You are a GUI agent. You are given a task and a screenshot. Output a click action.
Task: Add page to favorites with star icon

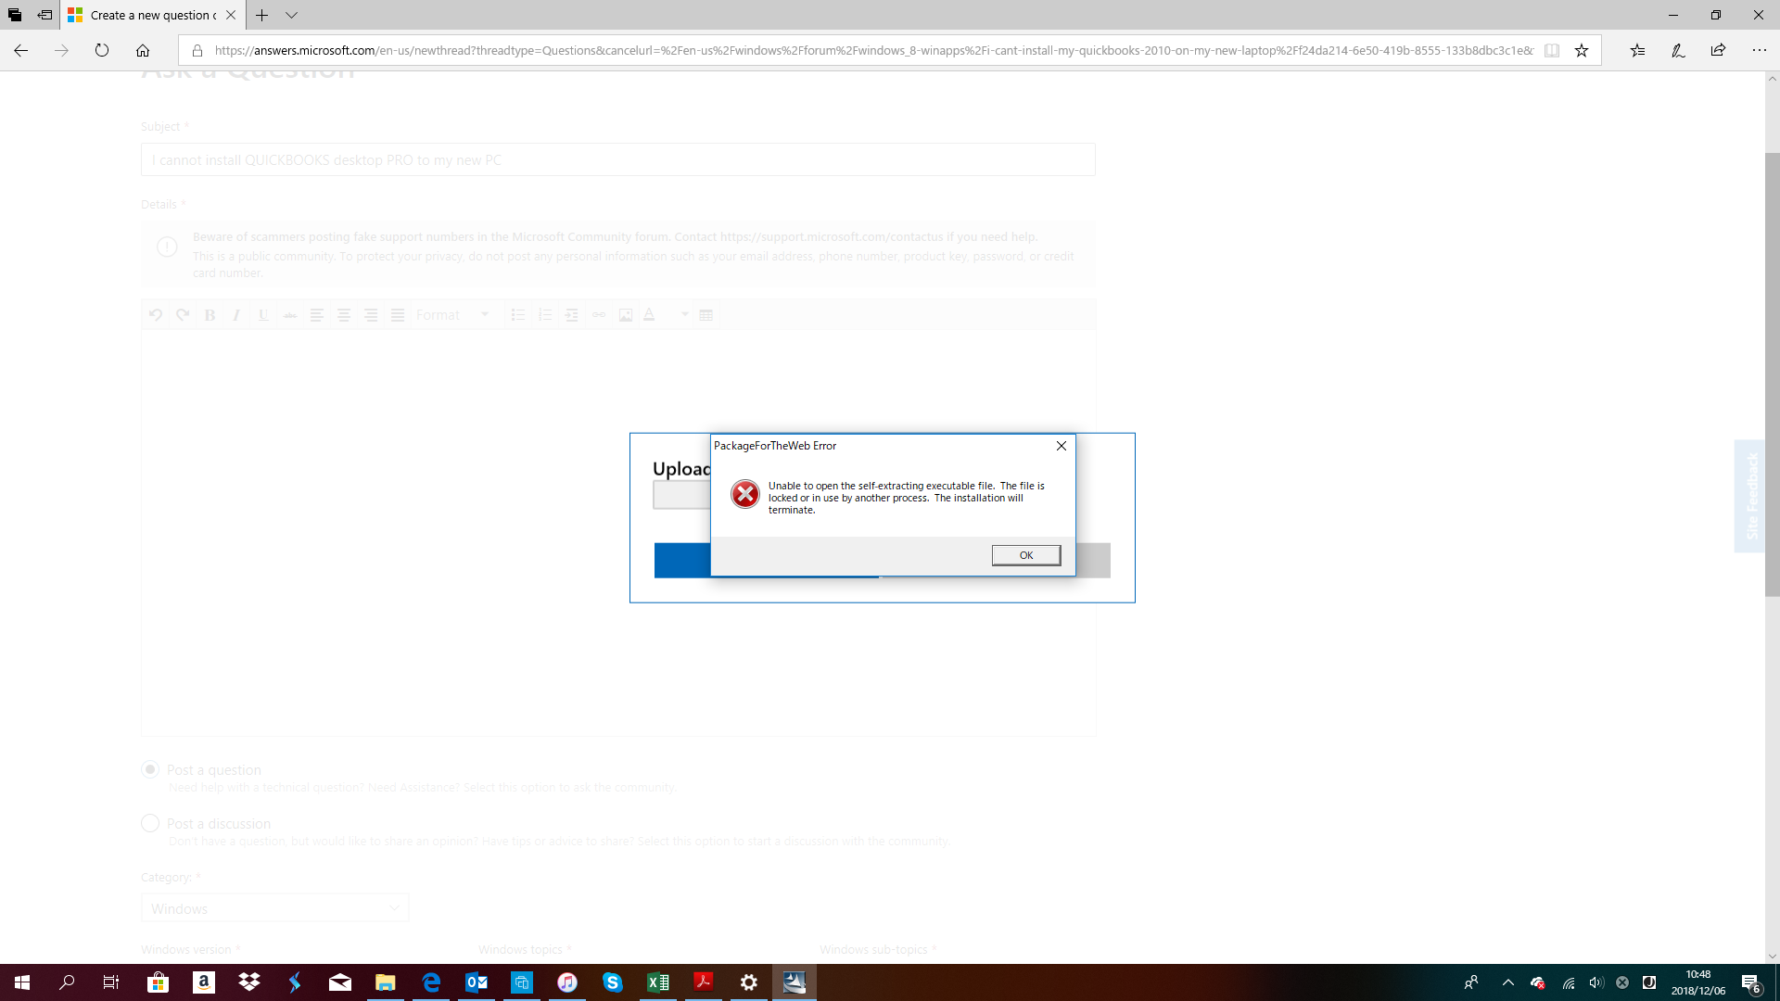[x=1582, y=50]
